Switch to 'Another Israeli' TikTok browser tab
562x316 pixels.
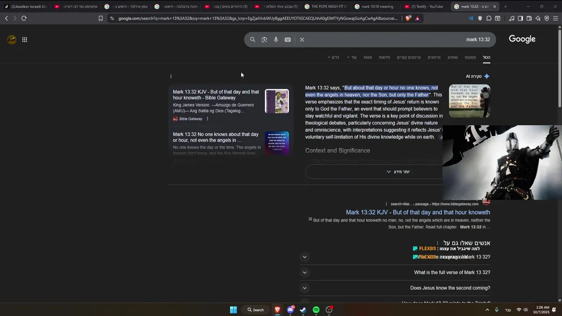tap(26, 7)
